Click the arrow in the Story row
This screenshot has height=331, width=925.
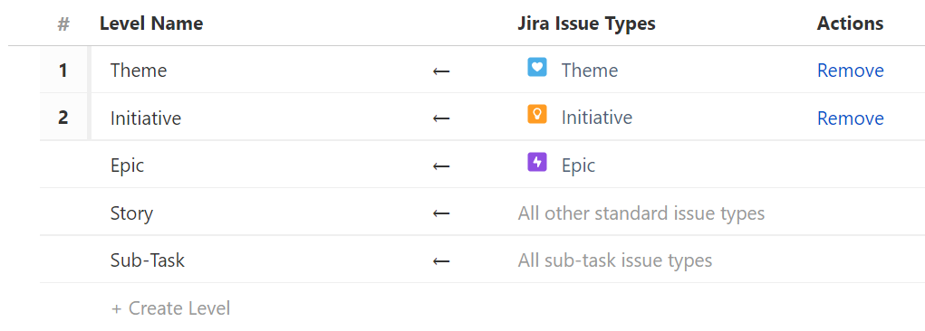click(441, 213)
